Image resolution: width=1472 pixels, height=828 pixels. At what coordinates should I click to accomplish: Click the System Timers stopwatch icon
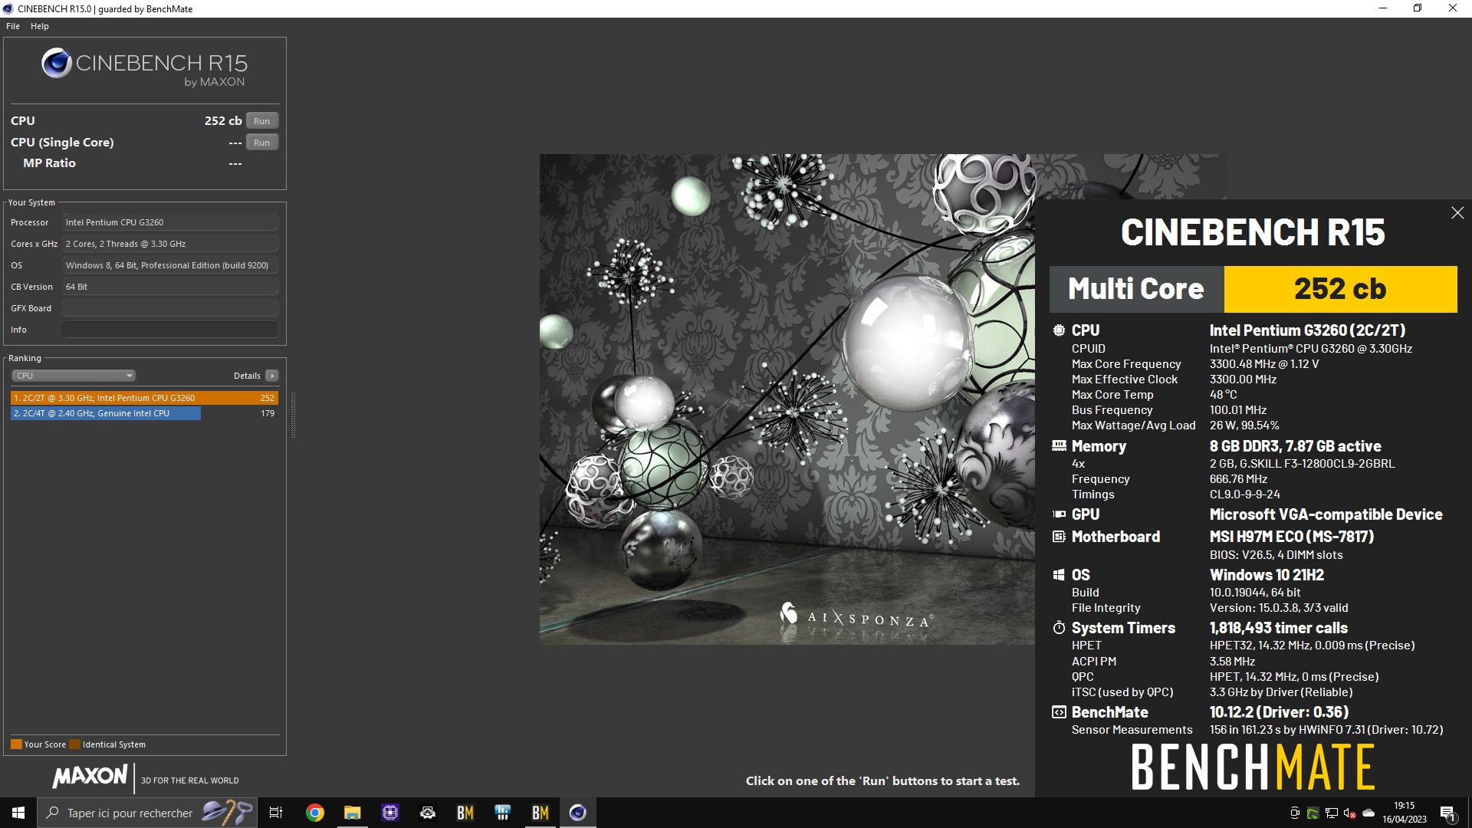(x=1059, y=628)
